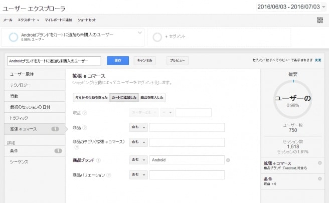This screenshot has height=203, width=329.
Task: Click the 商品カテゴリ text input field
Action: [x=187, y=142]
